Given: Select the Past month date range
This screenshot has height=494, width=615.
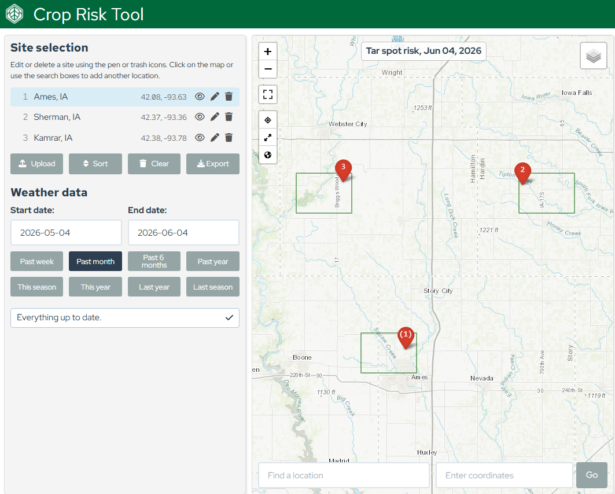Looking at the screenshot, I should pos(95,261).
